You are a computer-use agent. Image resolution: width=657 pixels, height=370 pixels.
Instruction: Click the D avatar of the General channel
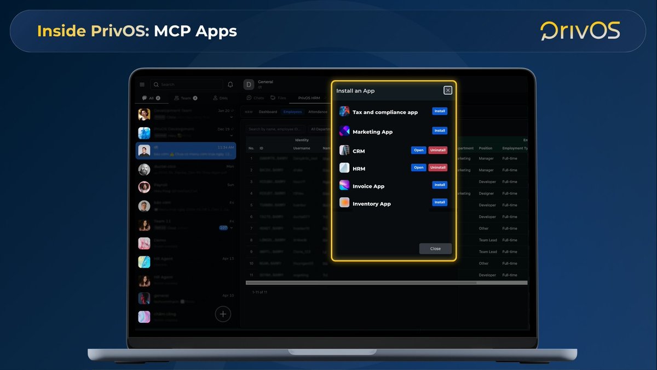[249, 84]
